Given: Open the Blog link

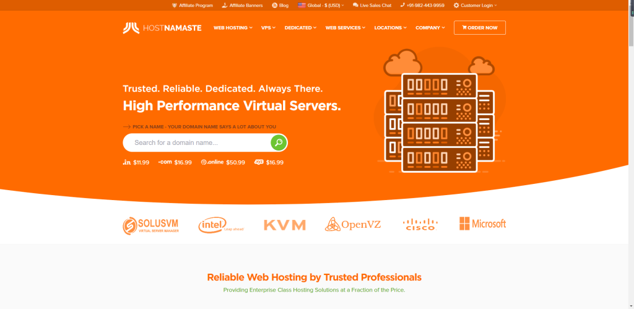Looking at the screenshot, I should click(x=284, y=5).
